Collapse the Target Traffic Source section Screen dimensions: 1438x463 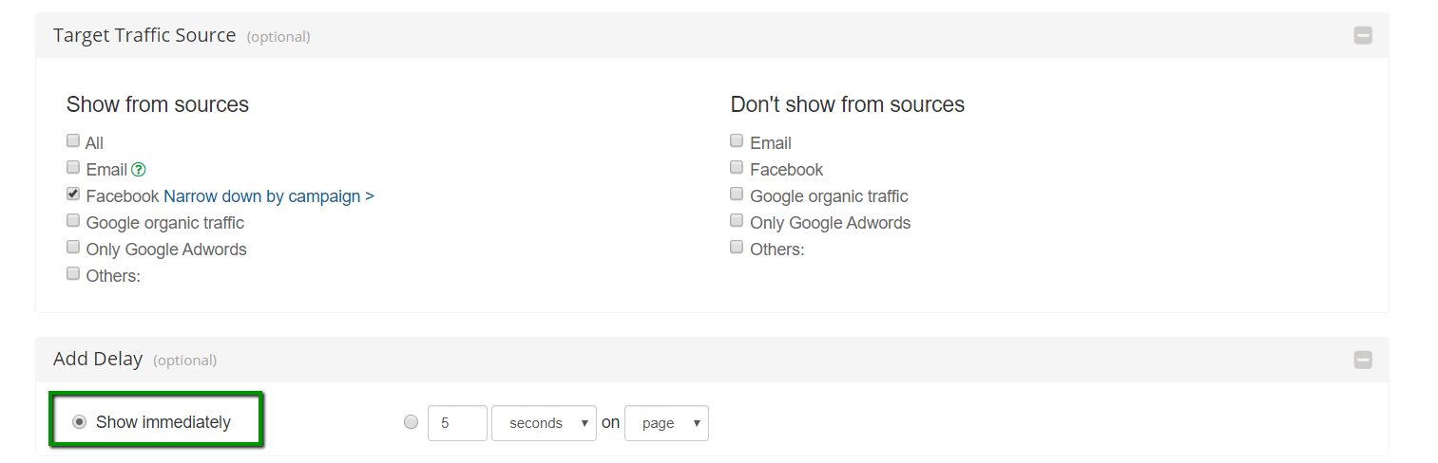(1363, 36)
